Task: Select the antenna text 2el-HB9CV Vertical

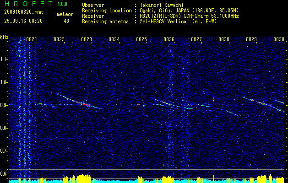Action: click(x=163, y=22)
